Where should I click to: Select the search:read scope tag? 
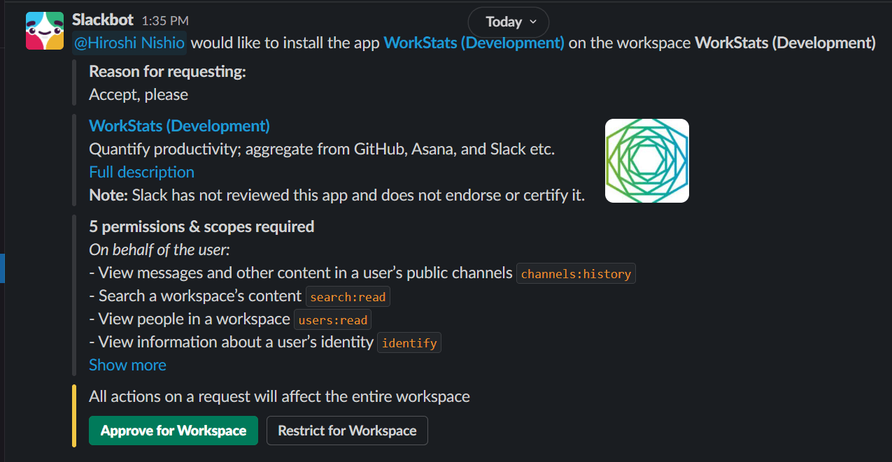[348, 297]
